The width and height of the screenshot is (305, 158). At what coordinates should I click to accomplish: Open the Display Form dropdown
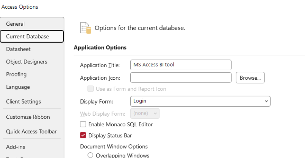[200, 101]
